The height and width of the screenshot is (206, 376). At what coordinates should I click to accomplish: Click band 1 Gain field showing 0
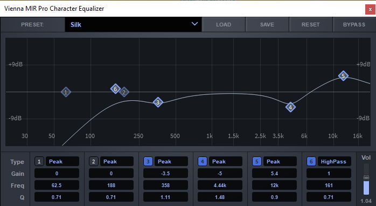(57, 173)
